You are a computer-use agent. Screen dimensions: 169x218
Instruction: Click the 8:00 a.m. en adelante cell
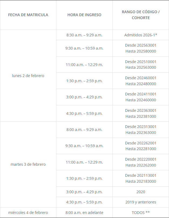tap(84, 212)
